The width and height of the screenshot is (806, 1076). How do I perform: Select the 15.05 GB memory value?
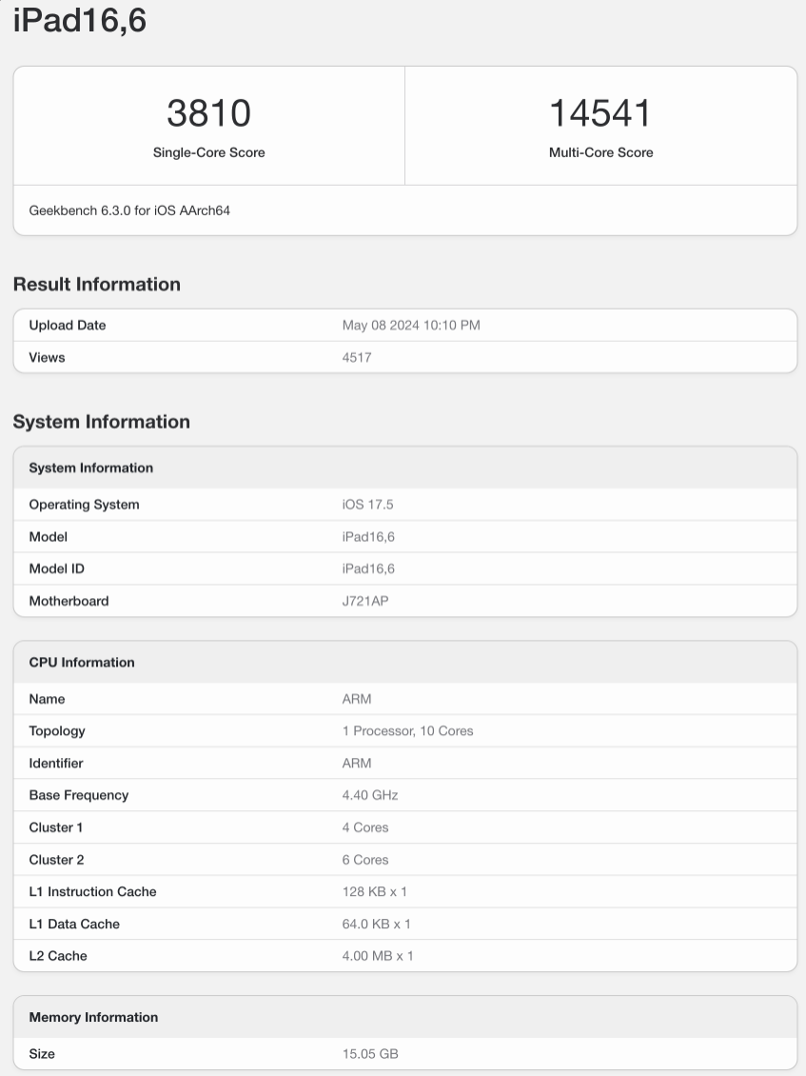point(370,1054)
